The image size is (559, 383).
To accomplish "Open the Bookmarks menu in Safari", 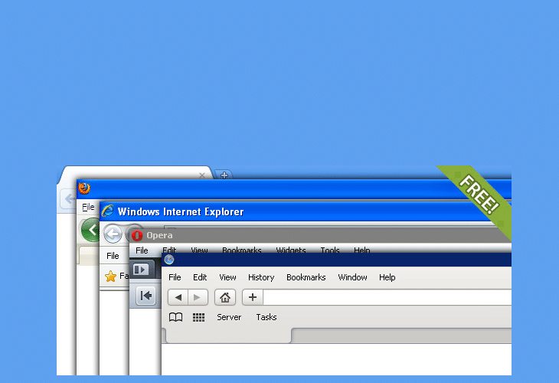I will (x=306, y=277).
